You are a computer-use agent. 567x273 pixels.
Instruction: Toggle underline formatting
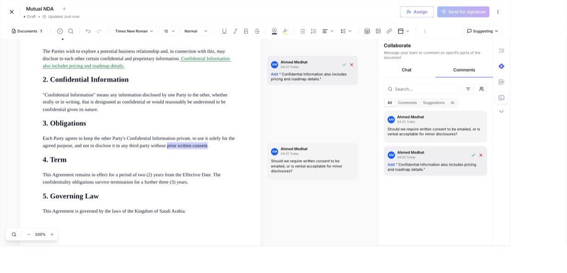click(224, 31)
